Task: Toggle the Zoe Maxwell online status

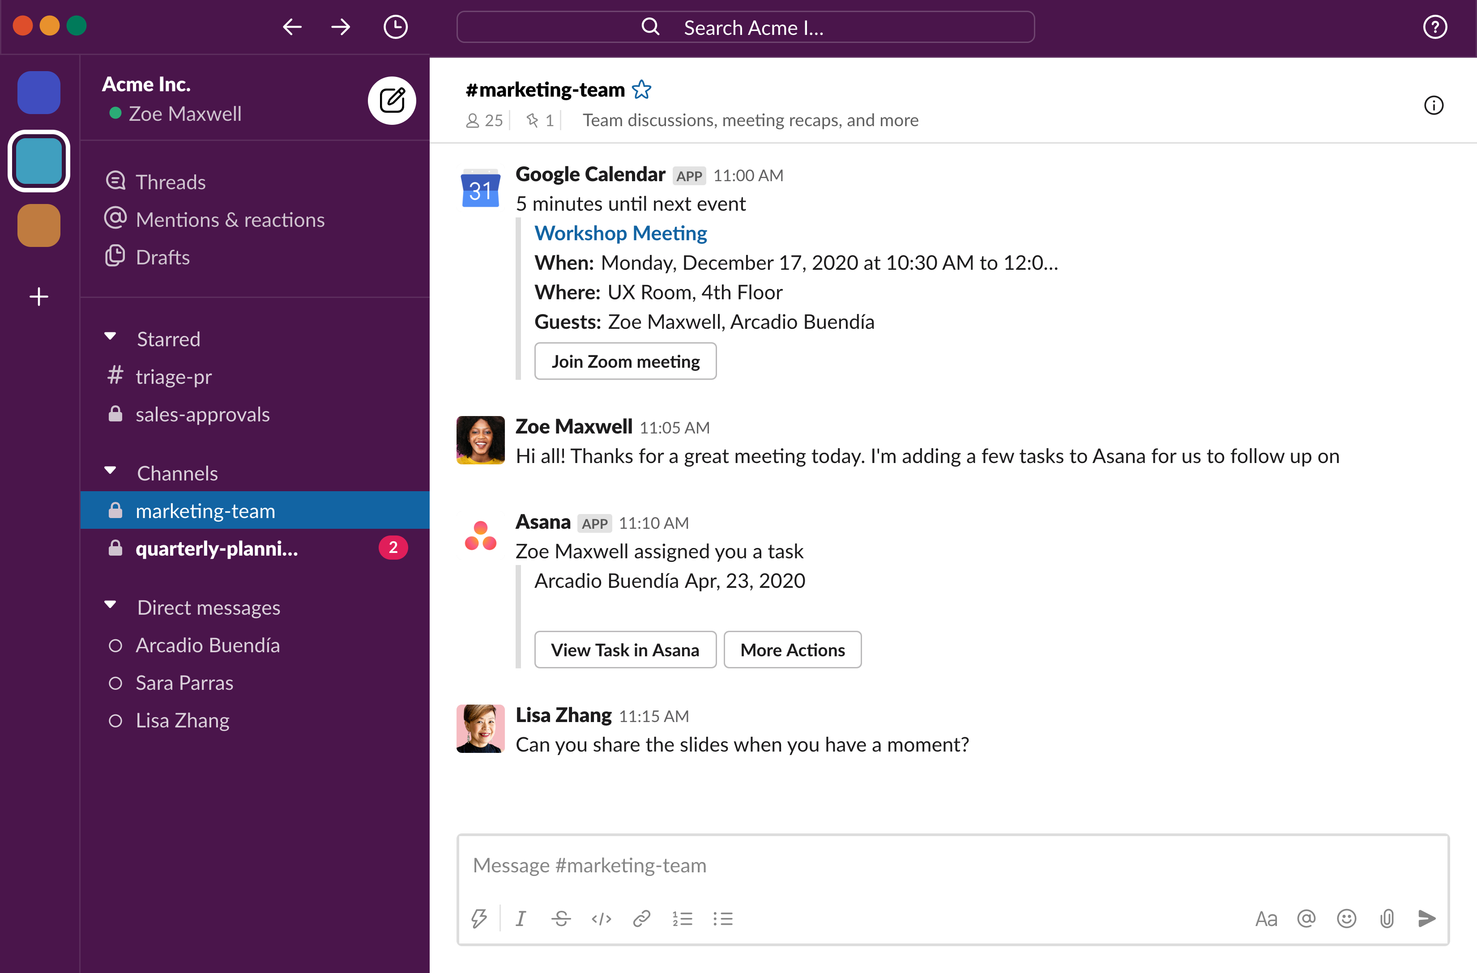Action: pyautogui.click(x=112, y=113)
